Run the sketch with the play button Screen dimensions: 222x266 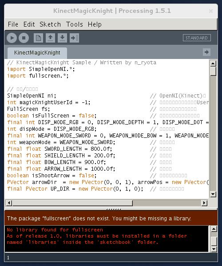click(x=12, y=38)
